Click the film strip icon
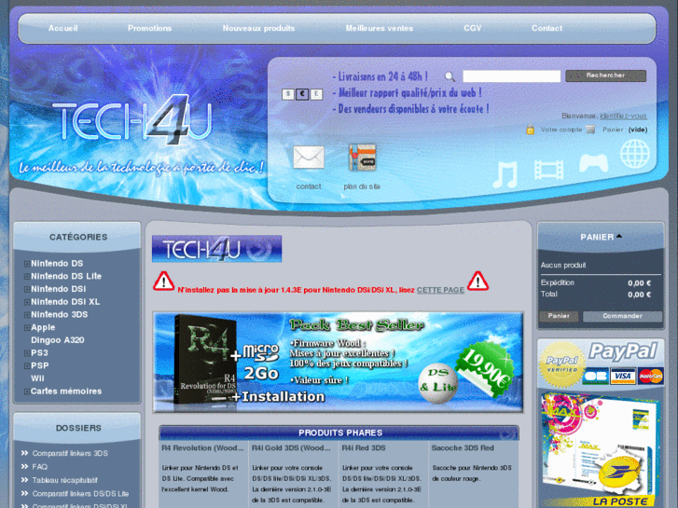 point(548,170)
